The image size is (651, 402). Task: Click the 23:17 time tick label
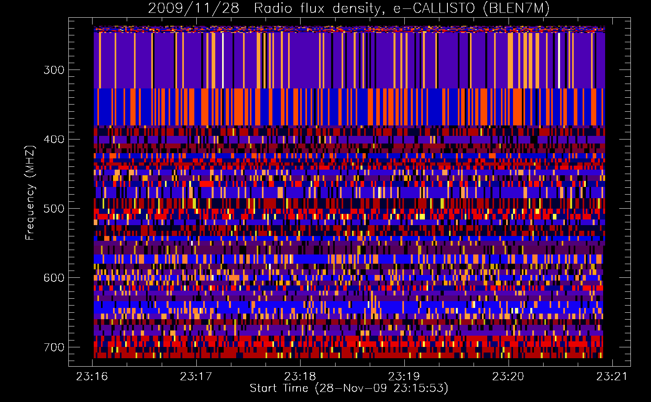[x=196, y=377]
